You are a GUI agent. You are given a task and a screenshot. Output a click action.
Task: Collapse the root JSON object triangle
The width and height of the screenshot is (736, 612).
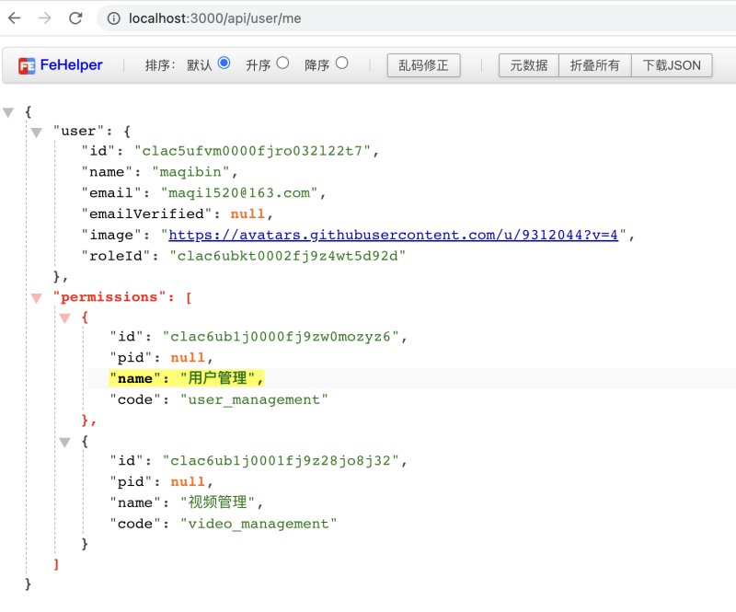coord(8,112)
